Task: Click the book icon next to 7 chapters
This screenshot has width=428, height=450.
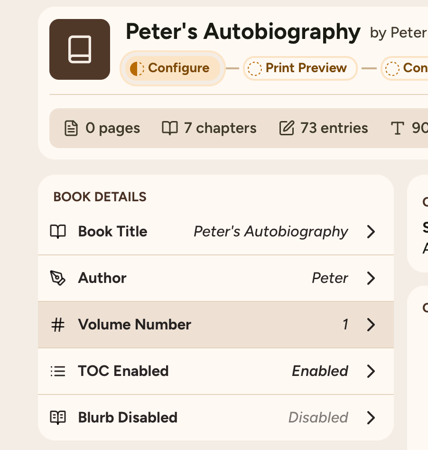Action: (x=170, y=128)
